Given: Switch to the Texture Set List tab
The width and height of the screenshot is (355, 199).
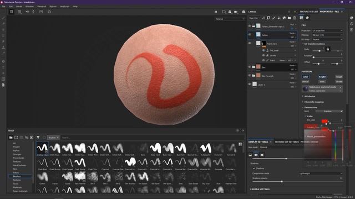Looking at the screenshot, I should click(x=309, y=12).
